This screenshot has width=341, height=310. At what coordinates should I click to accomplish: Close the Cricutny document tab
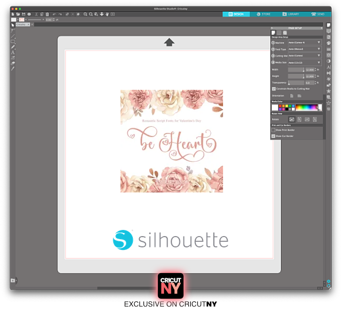coord(28,25)
